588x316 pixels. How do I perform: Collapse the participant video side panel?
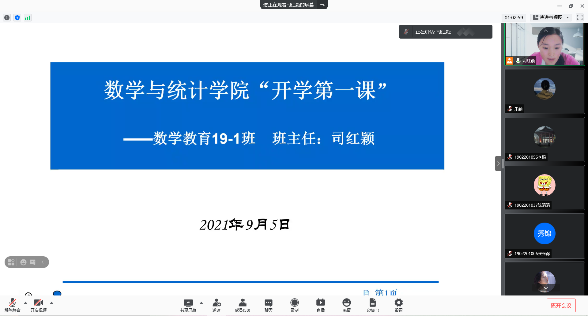(498, 164)
